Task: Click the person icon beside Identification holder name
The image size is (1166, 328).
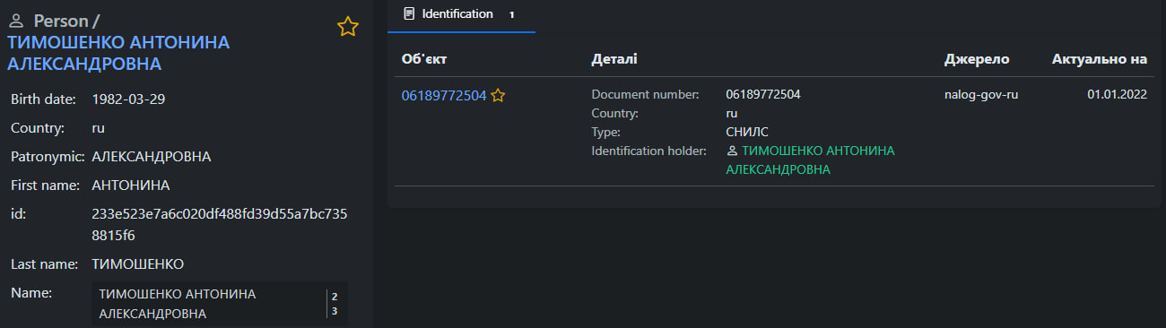Action: (732, 151)
